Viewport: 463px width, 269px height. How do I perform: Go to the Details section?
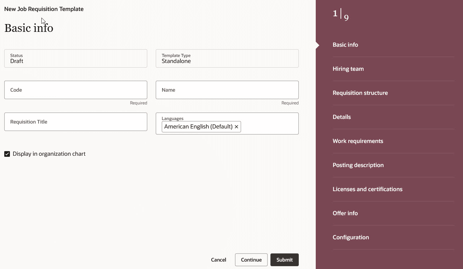click(x=341, y=117)
